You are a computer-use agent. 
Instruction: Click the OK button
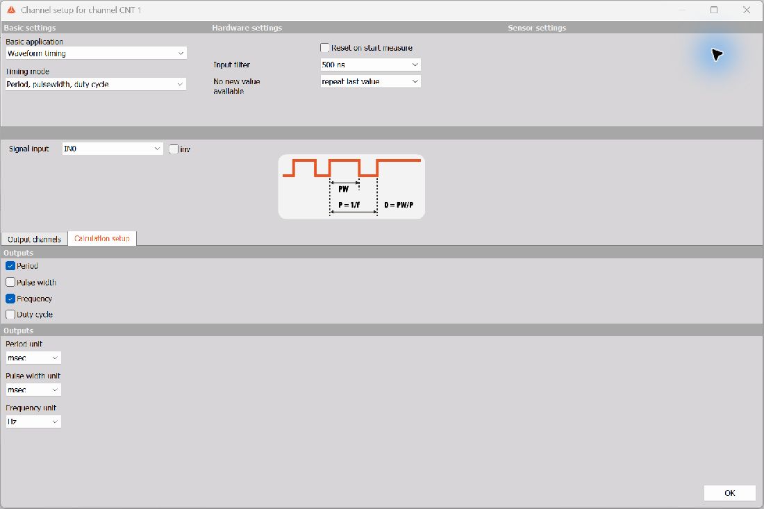click(x=729, y=493)
